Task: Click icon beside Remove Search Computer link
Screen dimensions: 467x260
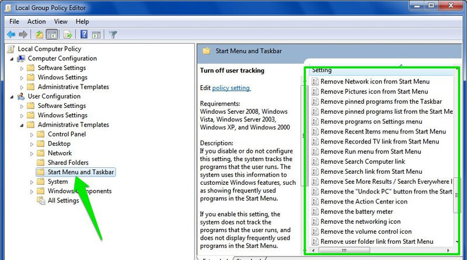Action: (315, 161)
